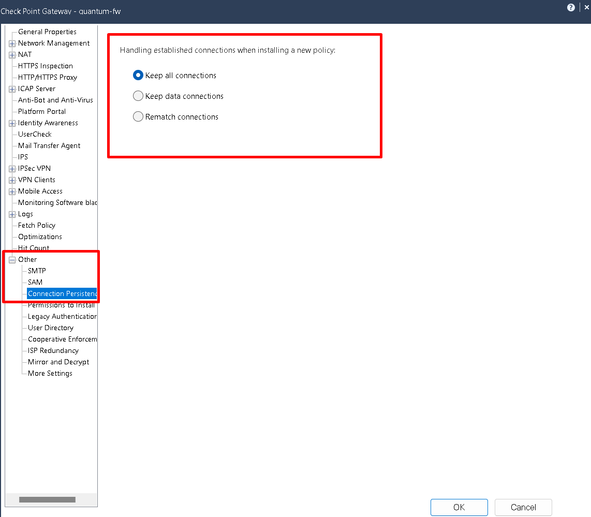Open Cooperative Enforcement page
This screenshot has height=517, width=591.
point(62,339)
